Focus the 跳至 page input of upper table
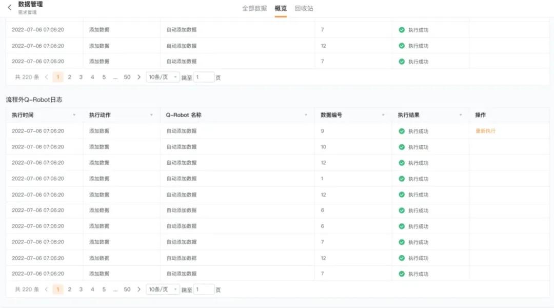554x308 pixels. tap(204, 77)
